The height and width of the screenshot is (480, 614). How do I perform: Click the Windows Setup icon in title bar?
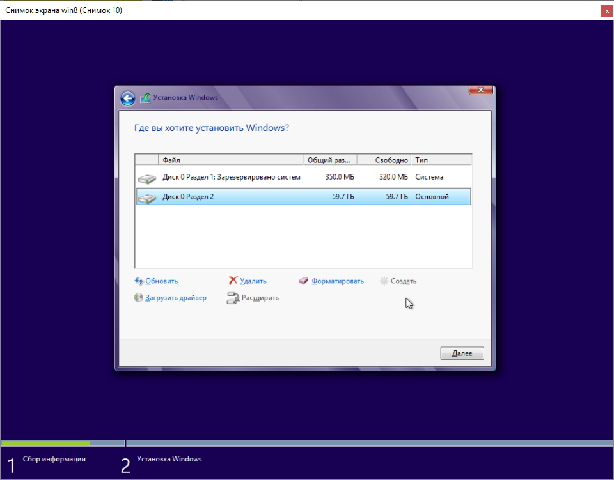tap(145, 98)
